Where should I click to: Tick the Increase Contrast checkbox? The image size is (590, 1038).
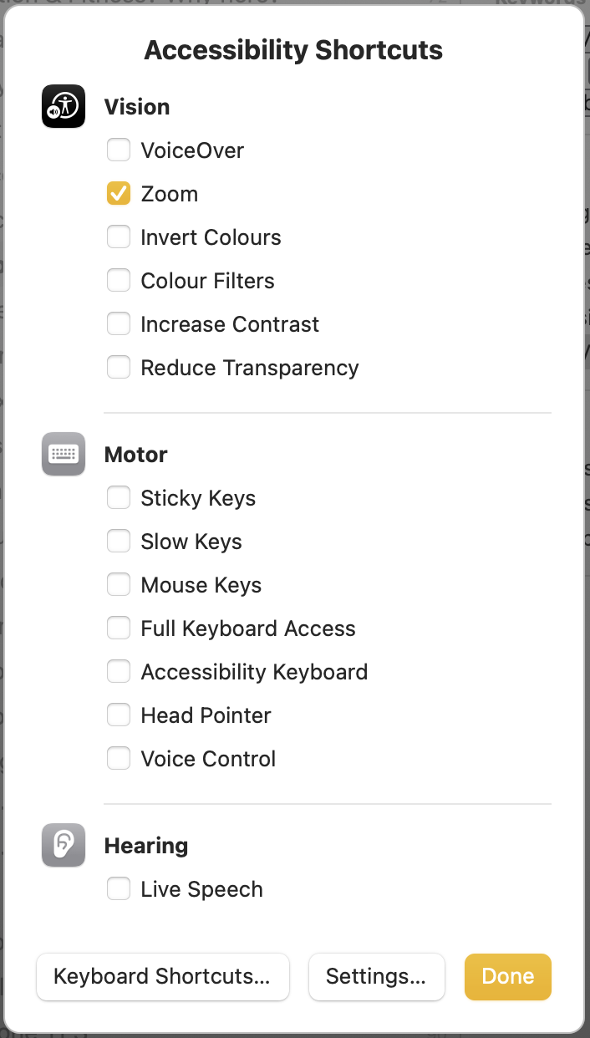119,324
